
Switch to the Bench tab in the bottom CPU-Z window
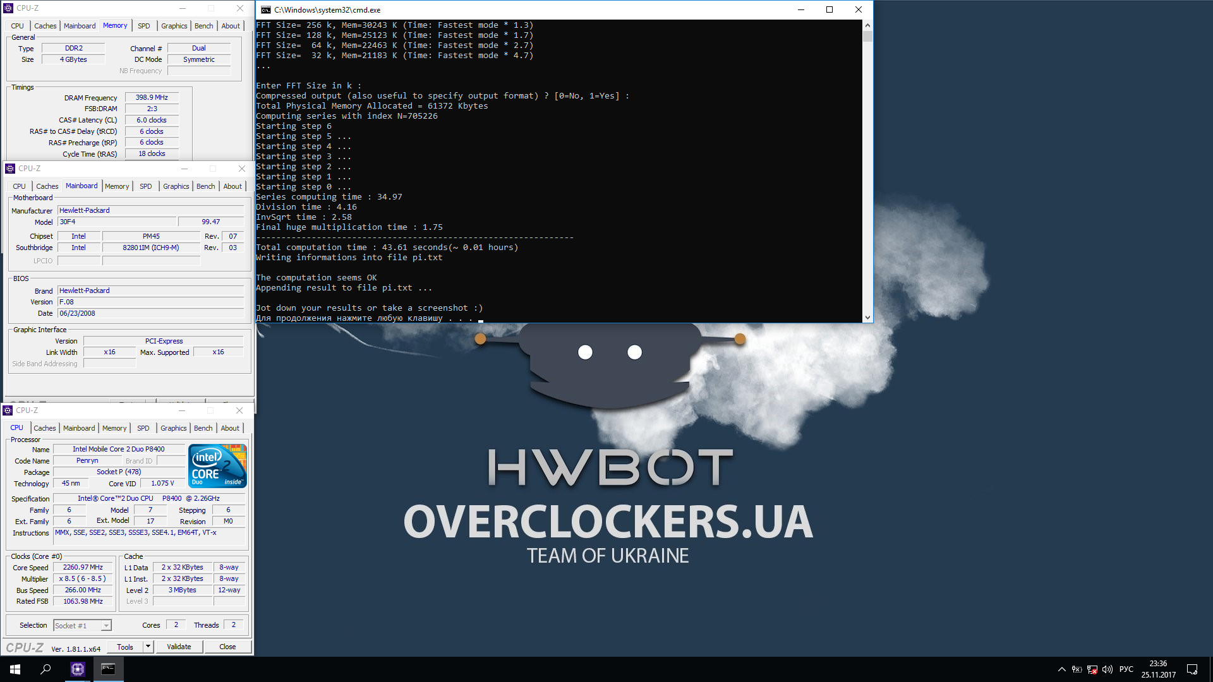pos(203,428)
